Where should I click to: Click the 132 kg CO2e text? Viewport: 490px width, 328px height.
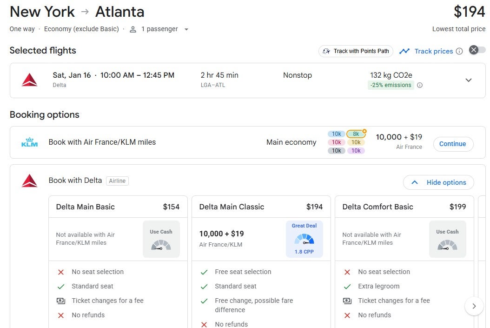coord(391,75)
